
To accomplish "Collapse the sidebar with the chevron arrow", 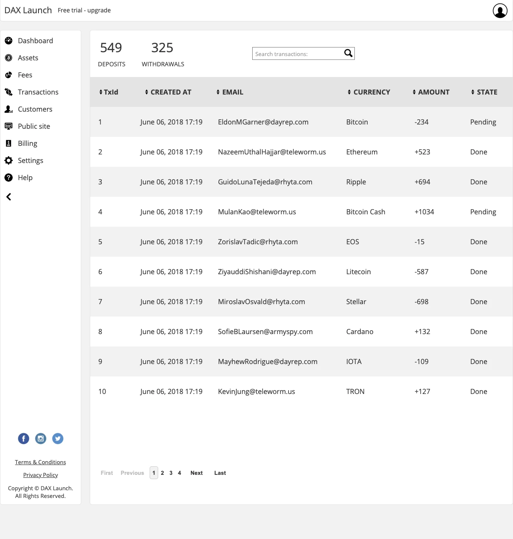I will coord(9,197).
